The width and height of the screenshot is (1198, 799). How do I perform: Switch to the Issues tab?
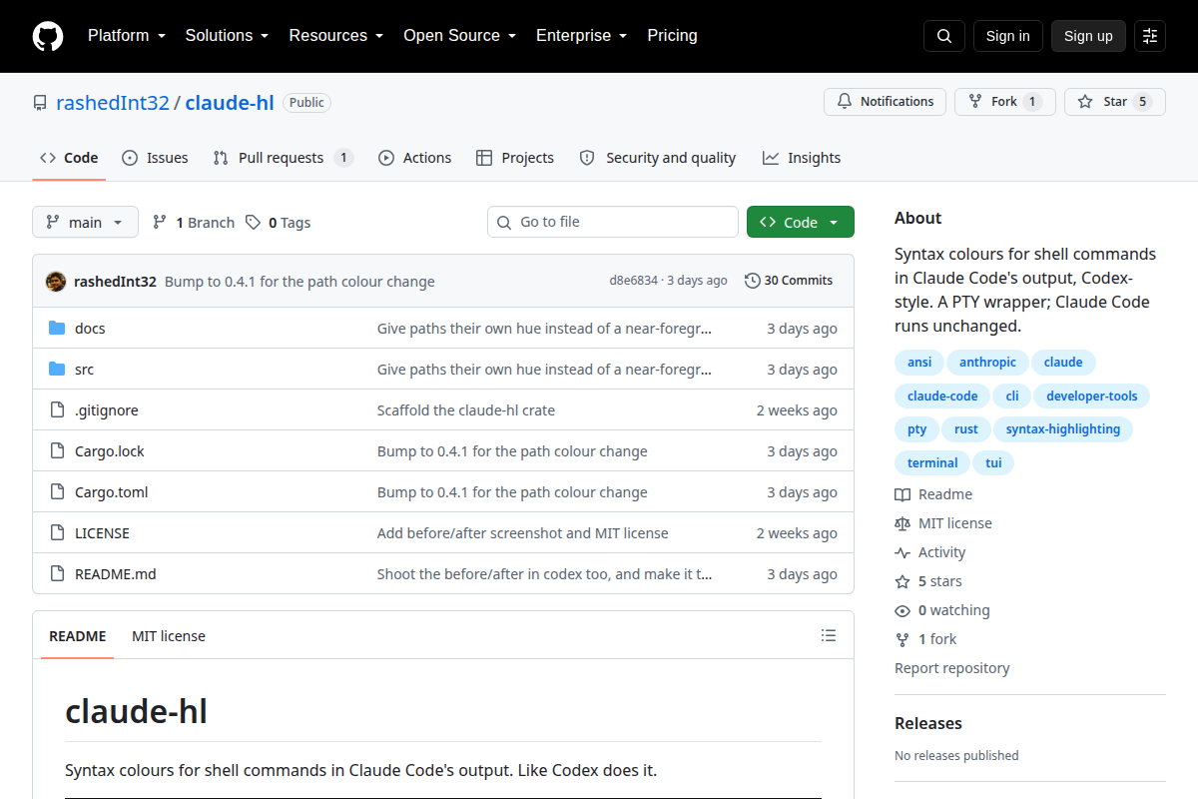pyautogui.click(x=155, y=158)
